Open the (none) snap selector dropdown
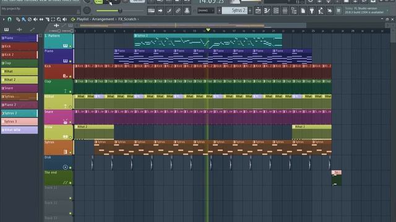Viewport: 396px width, 222px height. point(205,10)
